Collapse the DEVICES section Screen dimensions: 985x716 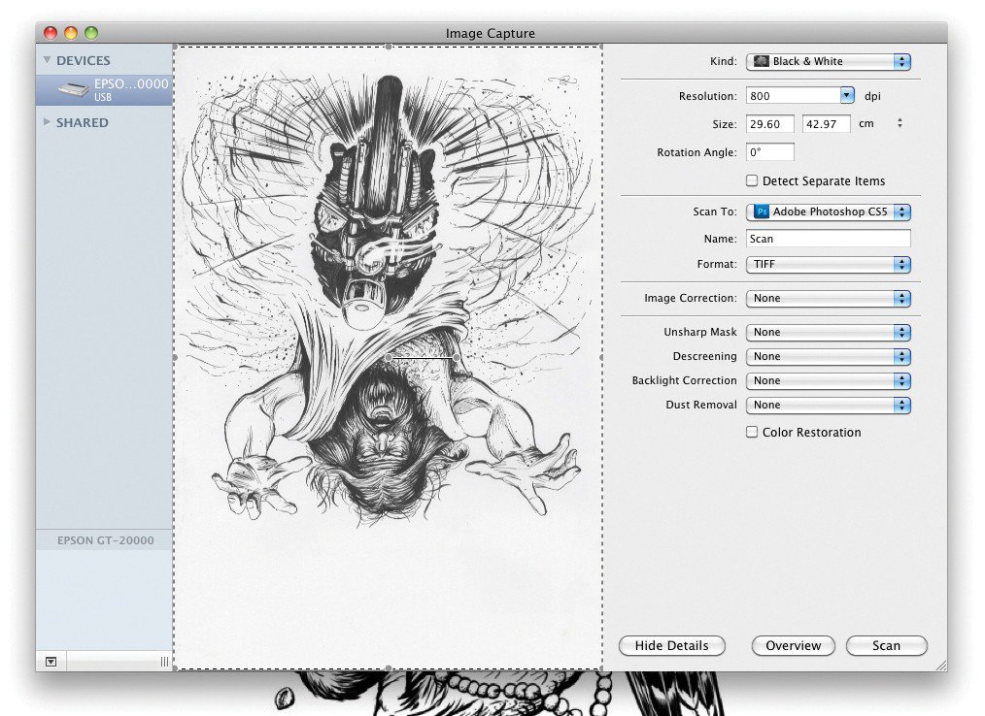pos(48,60)
